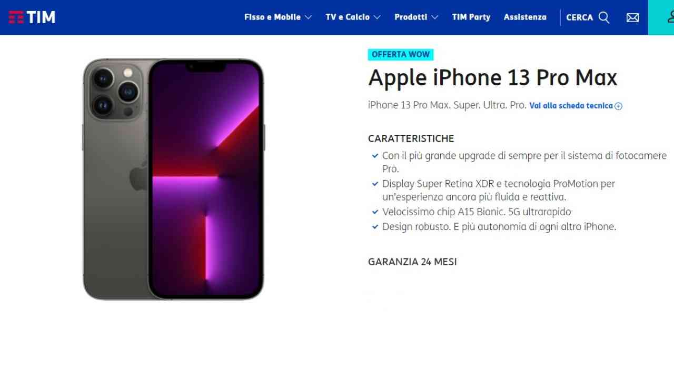This screenshot has width=674, height=379.
Task: Click the GARANZIA 24 MESI heading
Action: pos(412,262)
